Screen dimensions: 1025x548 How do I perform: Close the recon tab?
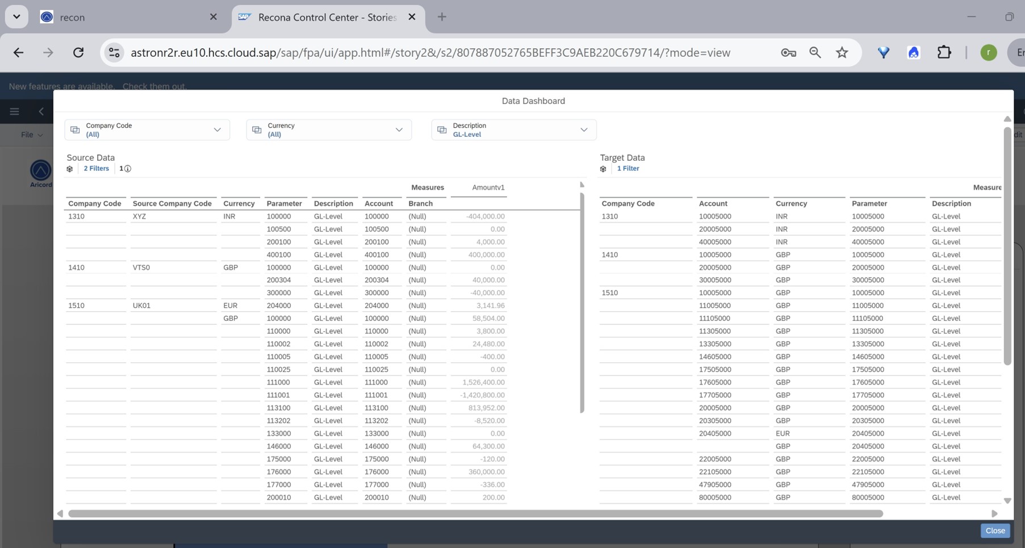[x=214, y=17]
